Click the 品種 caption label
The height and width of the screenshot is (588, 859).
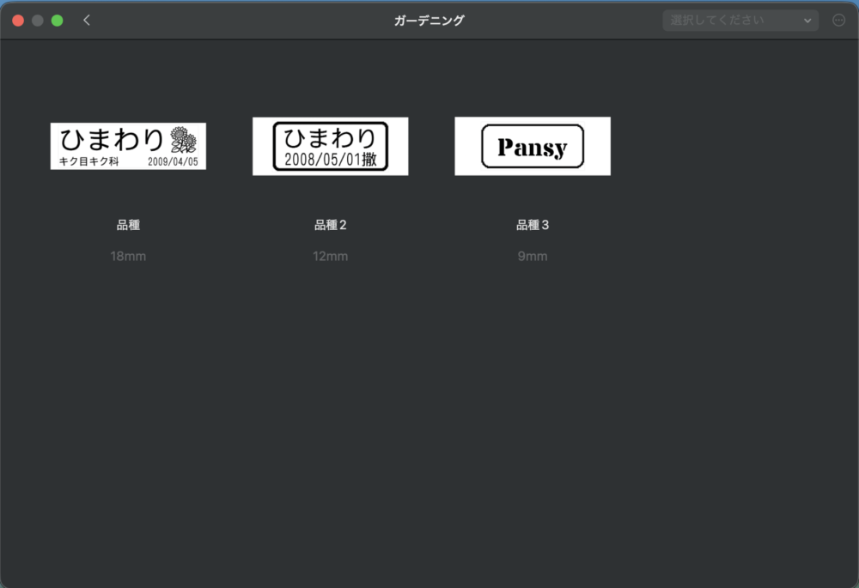point(128,225)
